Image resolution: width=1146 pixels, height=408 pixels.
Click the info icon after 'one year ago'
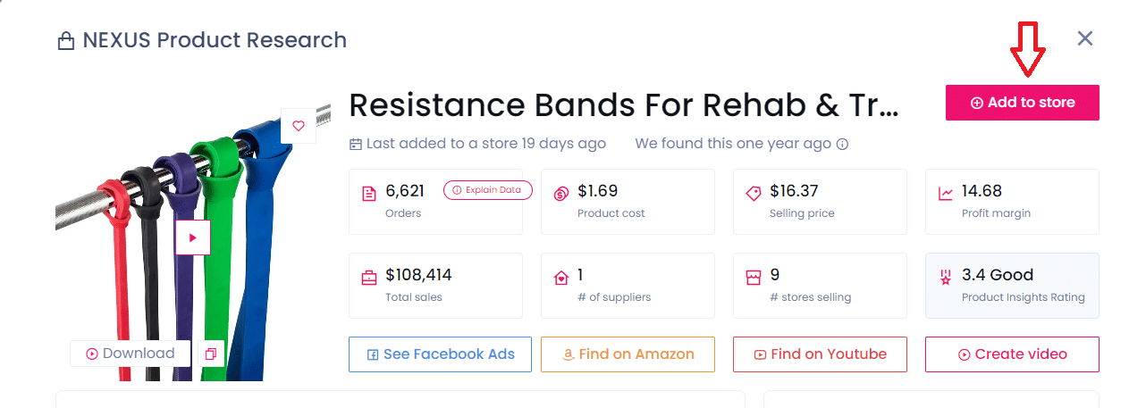click(x=842, y=144)
